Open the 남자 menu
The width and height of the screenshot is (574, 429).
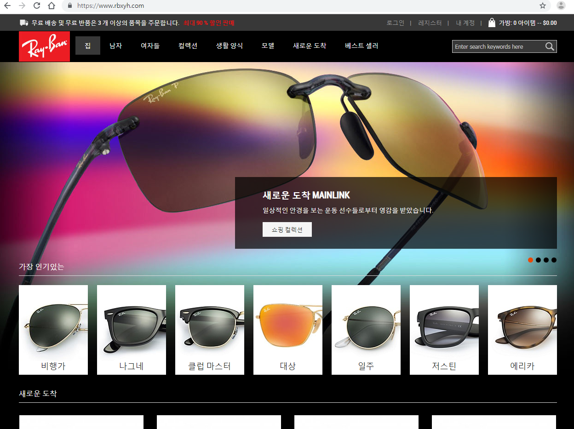(x=115, y=46)
